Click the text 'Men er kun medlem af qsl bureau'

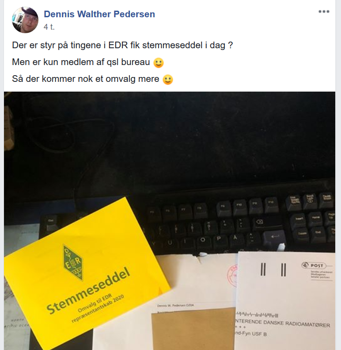click(x=81, y=62)
